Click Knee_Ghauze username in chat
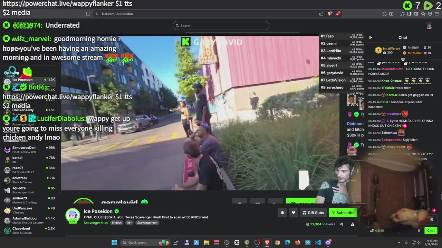442x248 pixels. (x=392, y=81)
